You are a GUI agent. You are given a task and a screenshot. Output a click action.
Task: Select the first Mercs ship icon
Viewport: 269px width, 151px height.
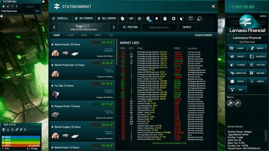click(x=230, y=103)
